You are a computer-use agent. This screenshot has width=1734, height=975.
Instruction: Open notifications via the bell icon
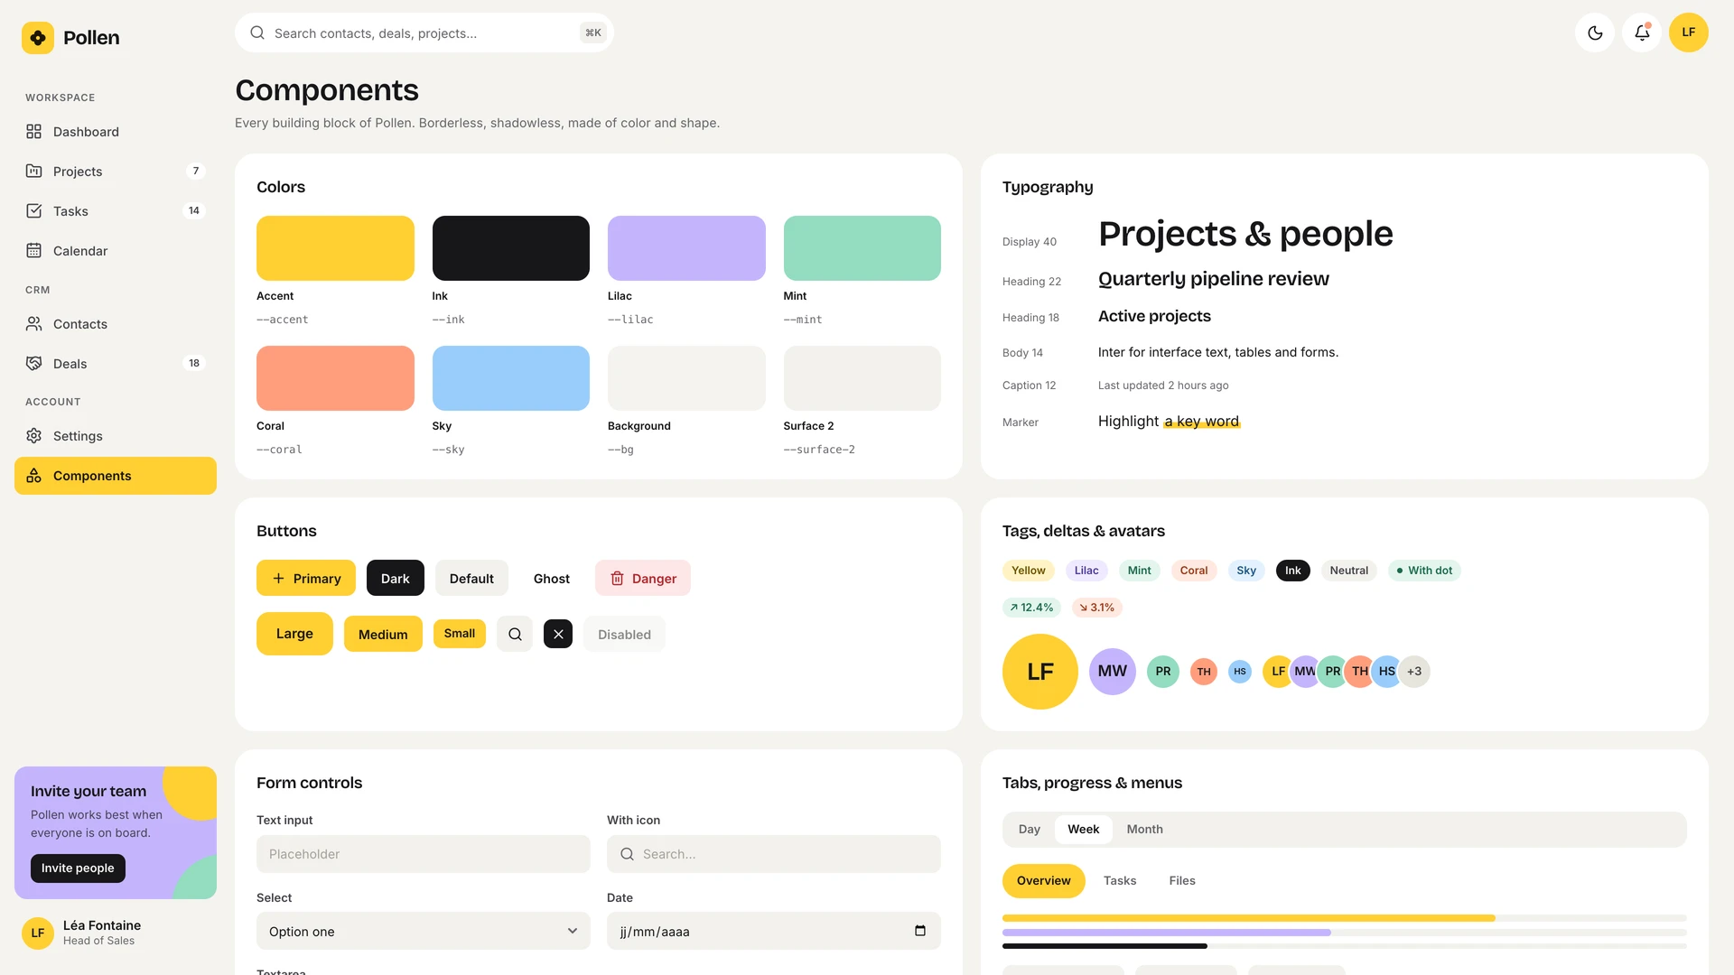pos(1642,32)
